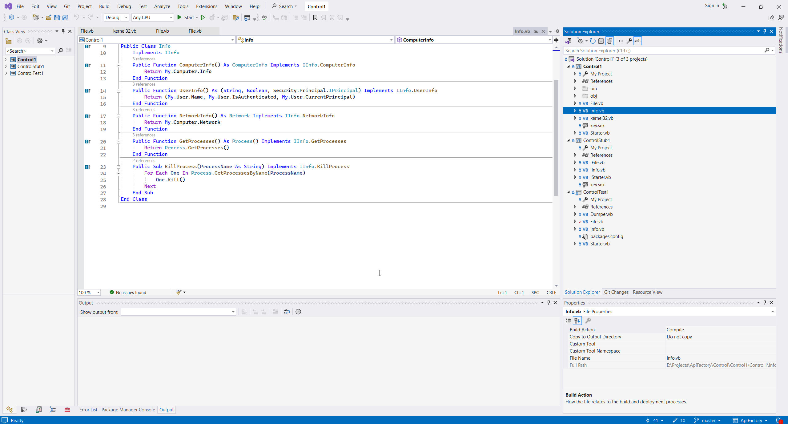Open the Build menu

coord(104,6)
